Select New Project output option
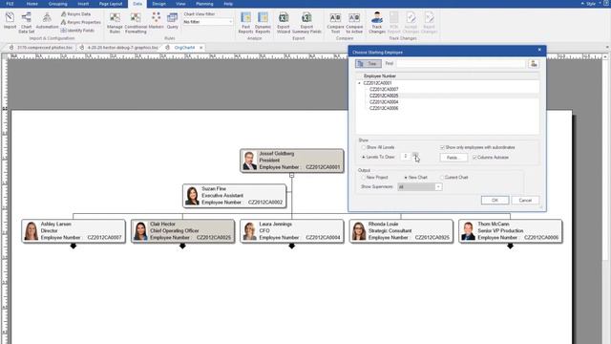The width and height of the screenshot is (611, 344). pos(364,178)
